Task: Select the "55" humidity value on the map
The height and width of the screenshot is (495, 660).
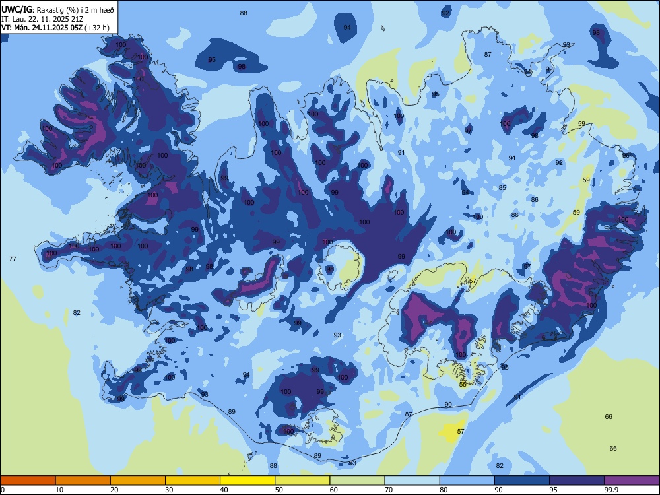Action: (x=463, y=384)
